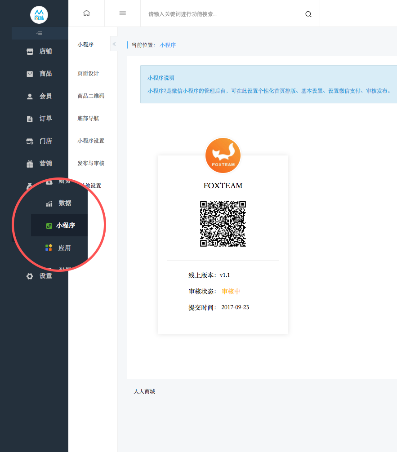Click the 人人商城 footer text
The width and height of the screenshot is (397, 452).
click(144, 391)
